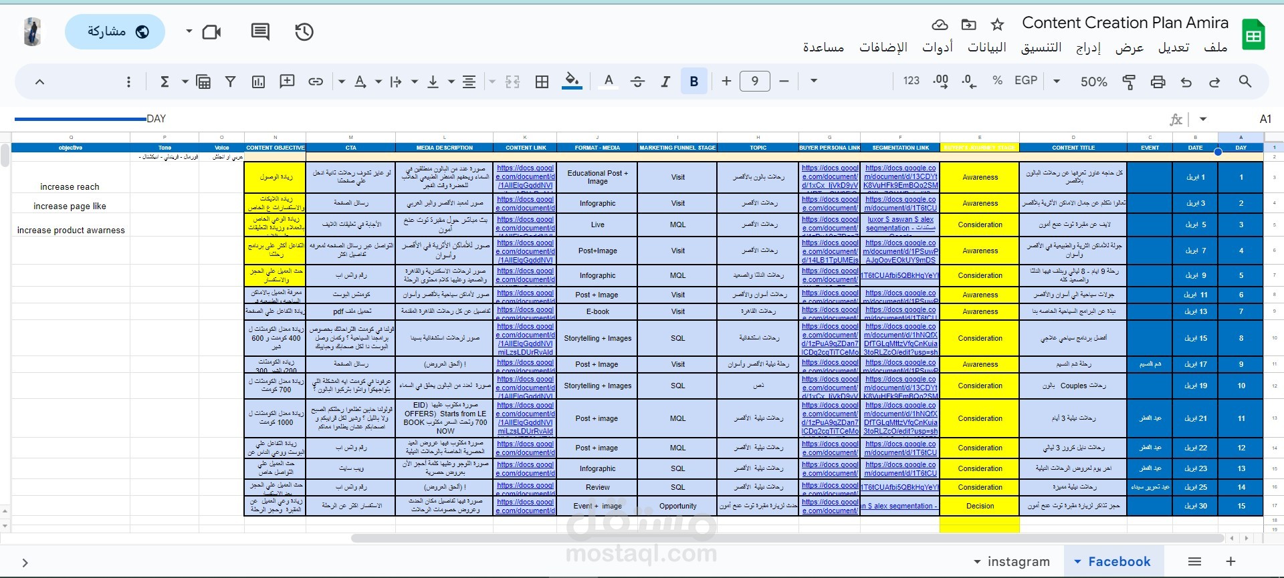
Task: Open the dropdown arrow beside vertical align icon
Action: [415, 82]
